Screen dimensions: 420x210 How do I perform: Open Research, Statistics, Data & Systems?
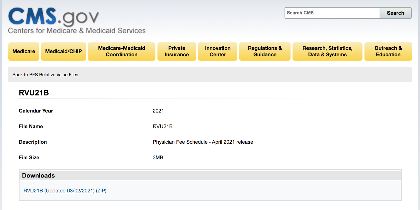pyautogui.click(x=327, y=51)
